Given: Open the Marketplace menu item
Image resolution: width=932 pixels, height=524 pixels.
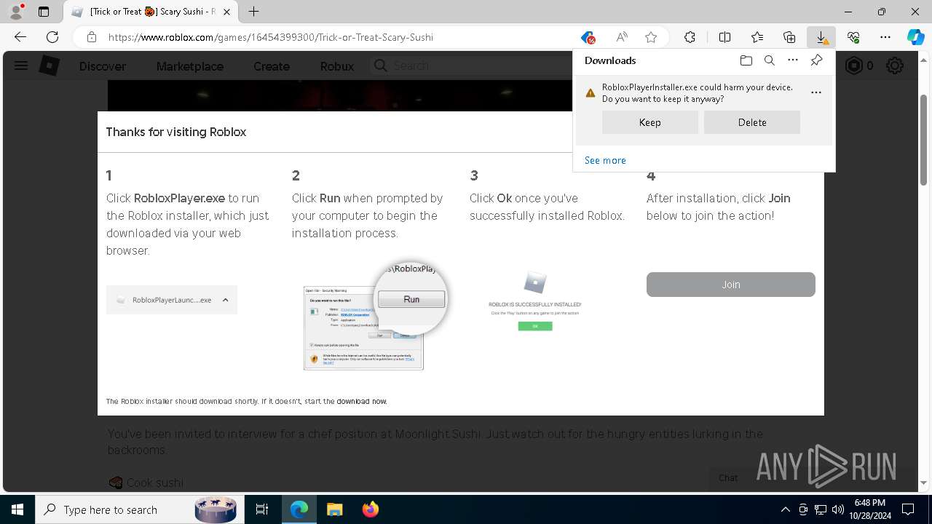Looking at the screenshot, I should pos(190,66).
